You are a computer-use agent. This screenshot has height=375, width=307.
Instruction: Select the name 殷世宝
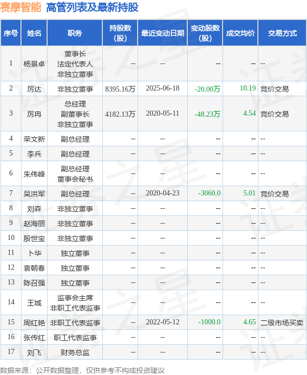click(34, 238)
